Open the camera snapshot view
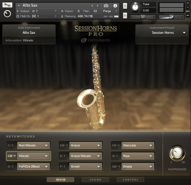This screenshot has height=185, width=191. (106, 6)
